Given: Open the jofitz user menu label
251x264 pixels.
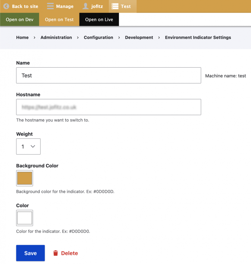Looking at the screenshot, I should pos(97,6).
